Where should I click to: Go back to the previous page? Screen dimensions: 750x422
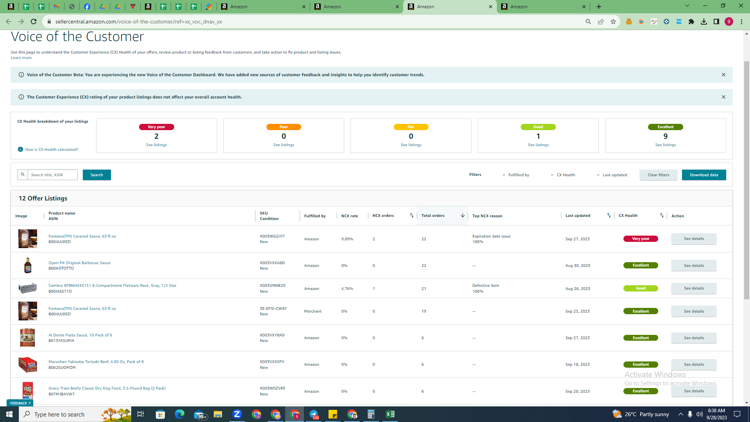[9, 21]
